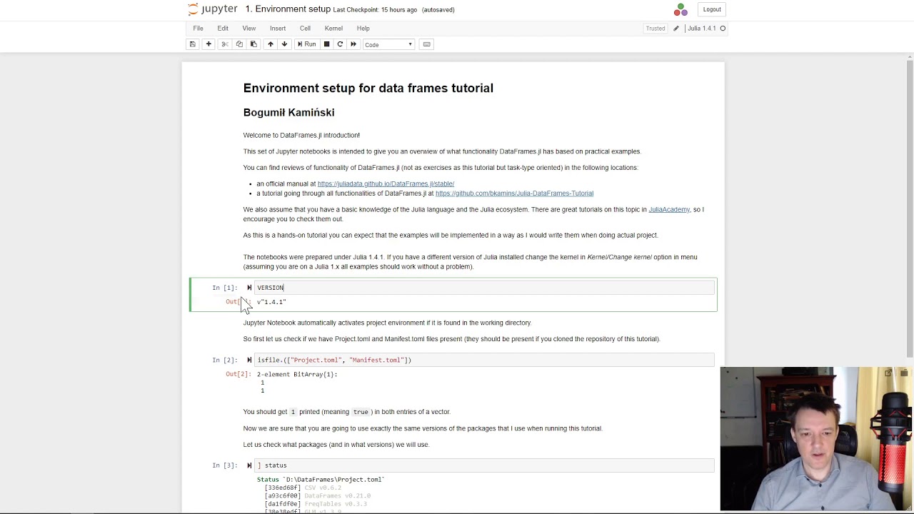Click the author heading Bogumił Kamiński

point(288,113)
